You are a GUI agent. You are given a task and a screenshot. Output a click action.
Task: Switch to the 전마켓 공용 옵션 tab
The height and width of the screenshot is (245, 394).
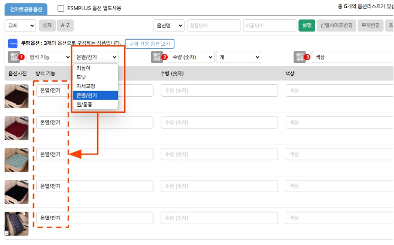pyautogui.click(x=26, y=9)
